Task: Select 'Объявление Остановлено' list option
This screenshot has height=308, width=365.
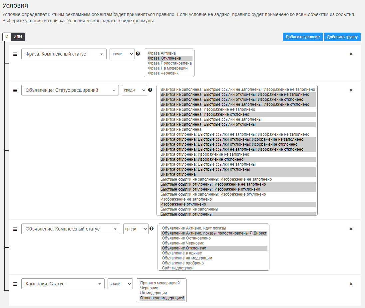Action: click(186, 238)
